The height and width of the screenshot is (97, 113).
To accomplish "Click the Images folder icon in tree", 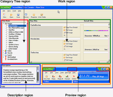I will tap(6, 24).
